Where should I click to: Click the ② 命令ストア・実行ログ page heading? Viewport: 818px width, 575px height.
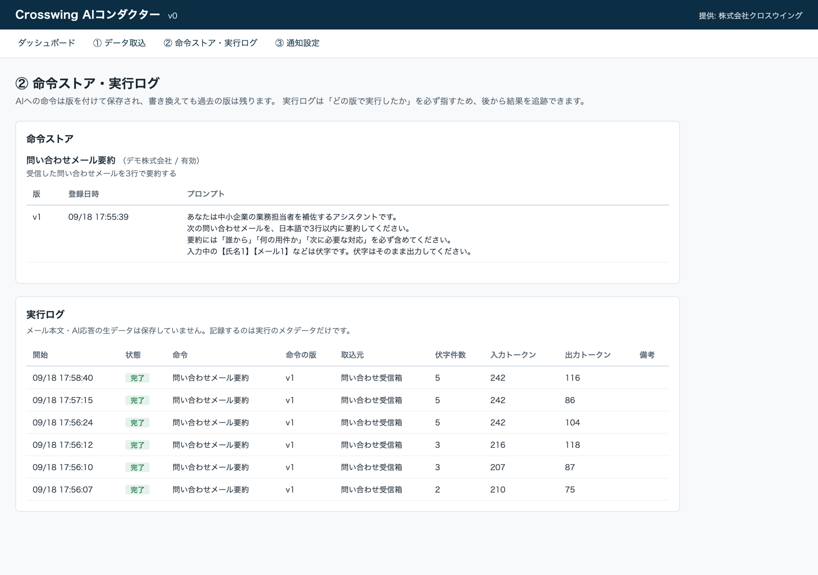[x=87, y=83]
